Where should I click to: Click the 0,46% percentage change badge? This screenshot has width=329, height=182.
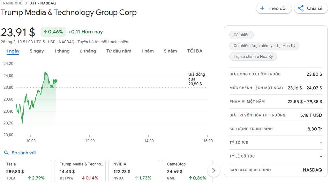(x=53, y=32)
